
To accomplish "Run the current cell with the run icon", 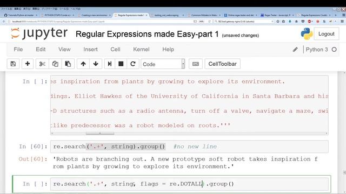I will click(x=109, y=64).
